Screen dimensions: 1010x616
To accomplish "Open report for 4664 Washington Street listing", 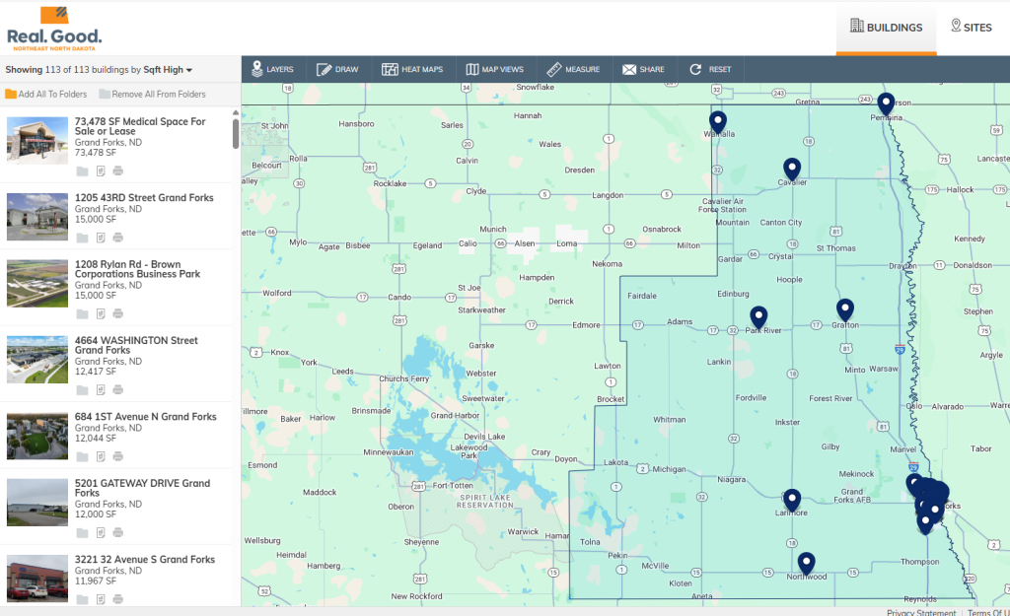I will [101, 390].
